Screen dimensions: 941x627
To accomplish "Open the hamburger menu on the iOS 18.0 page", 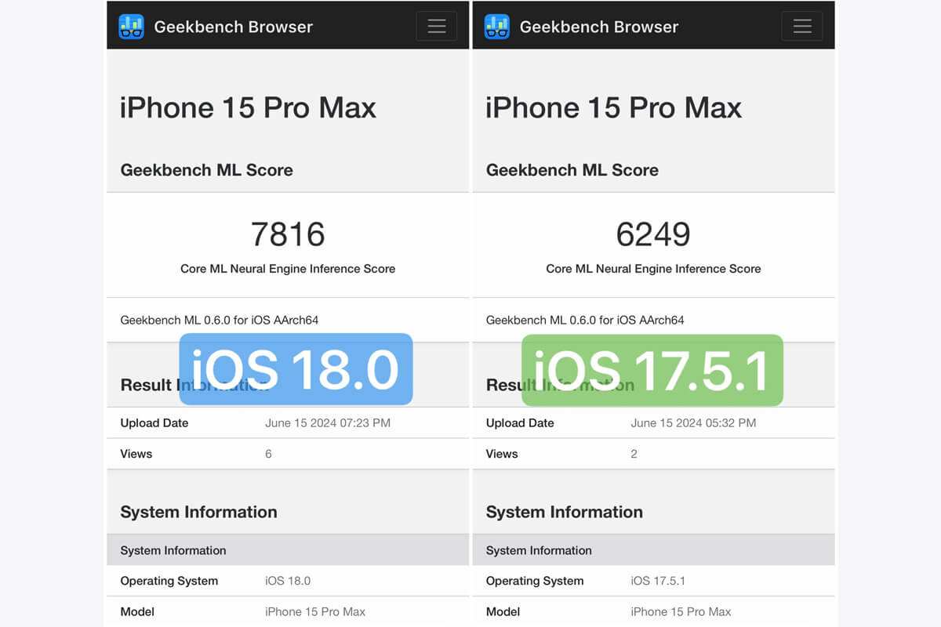I will [436, 26].
